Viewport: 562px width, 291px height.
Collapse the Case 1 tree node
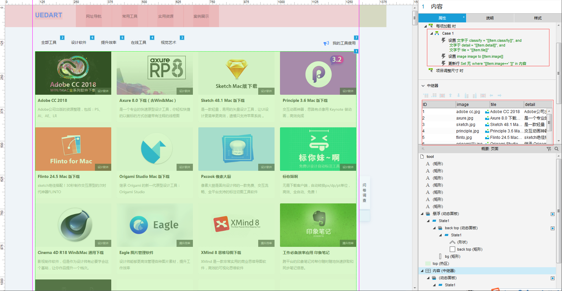[432, 33]
